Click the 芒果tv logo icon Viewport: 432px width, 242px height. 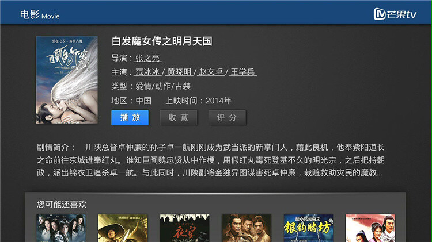395,14
